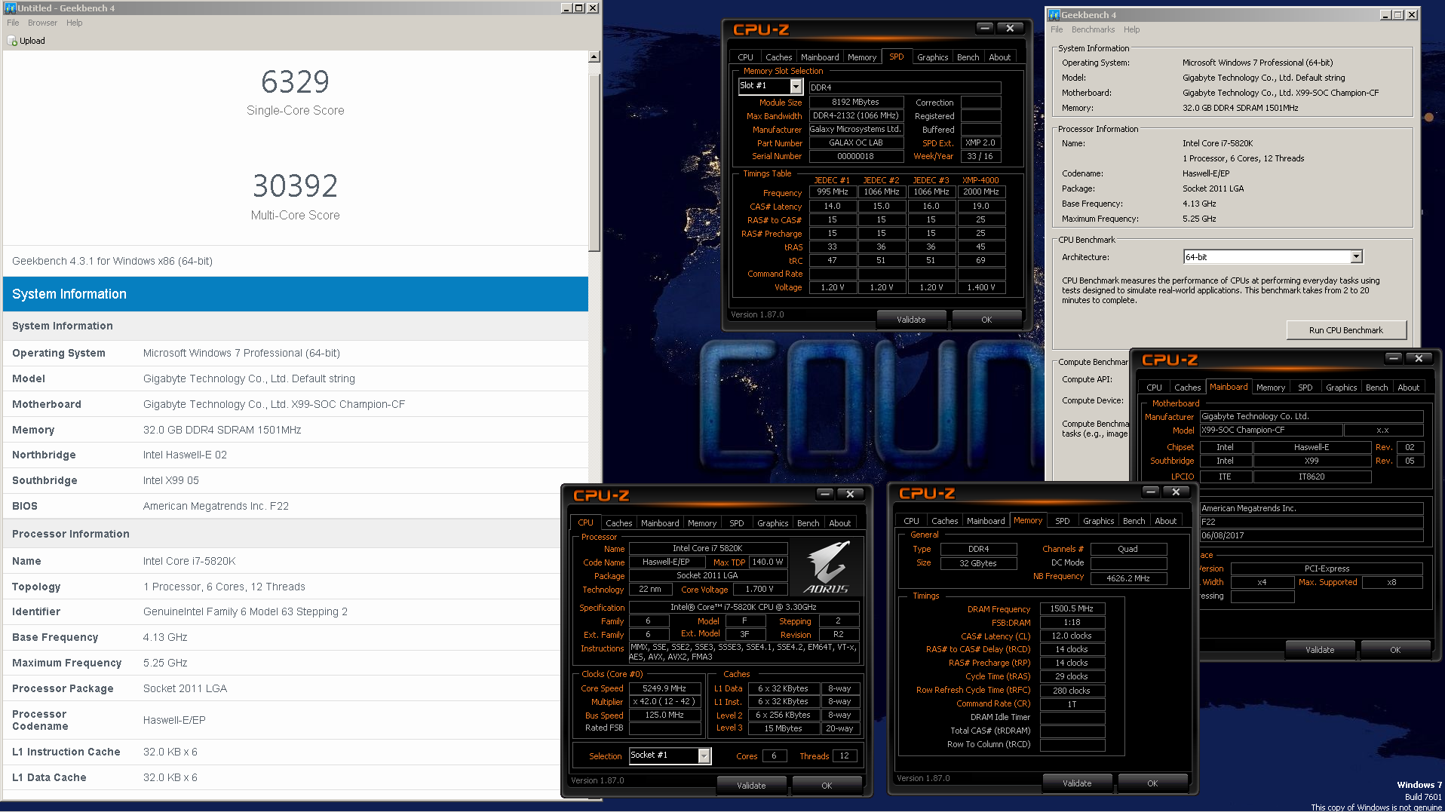The width and height of the screenshot is (1445, 812).
Task: Click the DRAM Frequency 1500.5 MHz field
Action: (x=1072, y=608)
